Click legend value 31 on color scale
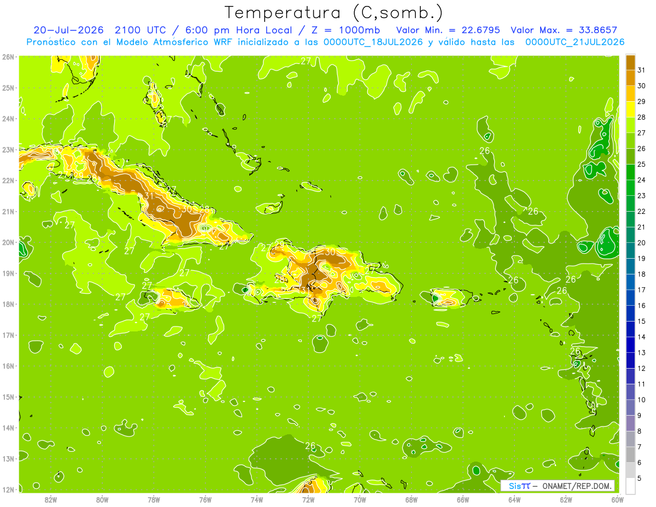This screenshot has width=656, height=507. click(x=642, y=69)
